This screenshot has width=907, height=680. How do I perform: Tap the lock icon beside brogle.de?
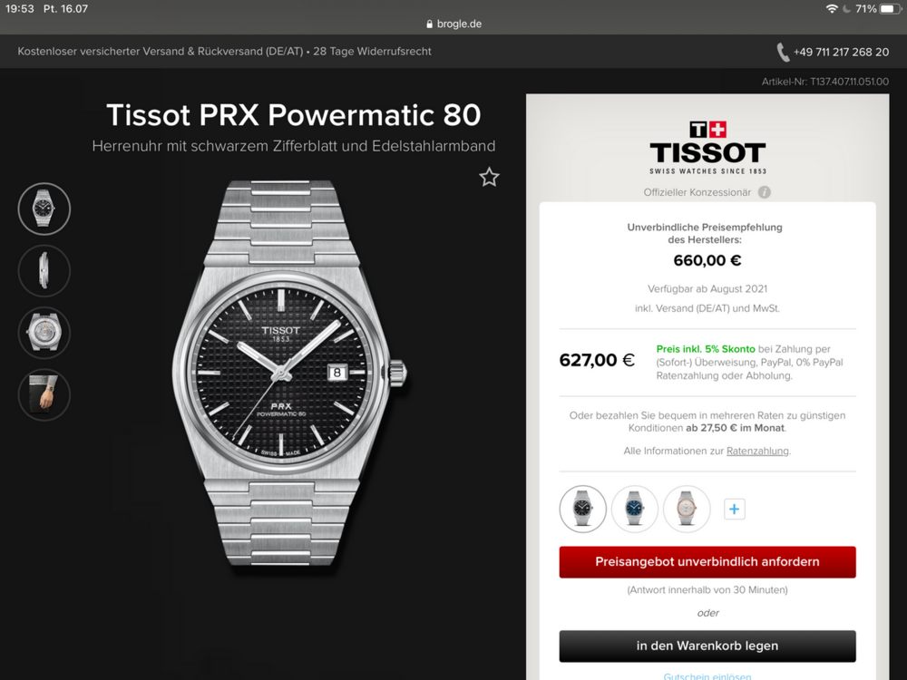pos(429,24)
